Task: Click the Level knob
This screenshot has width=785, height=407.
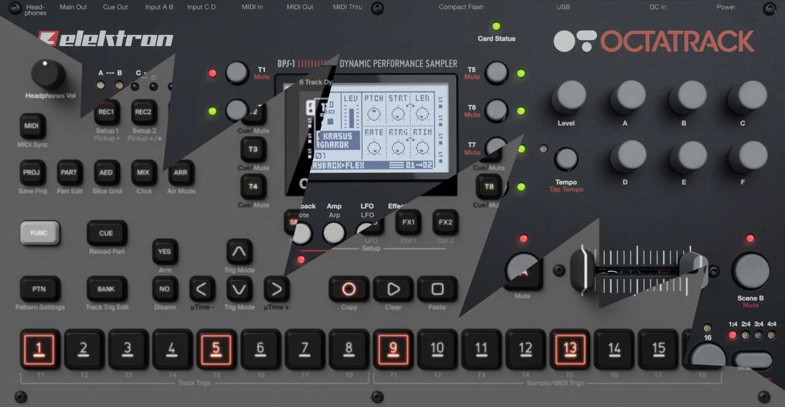Action: point(569,97)
